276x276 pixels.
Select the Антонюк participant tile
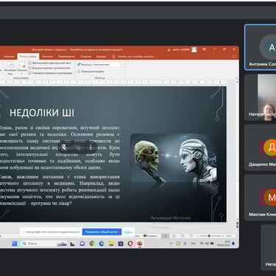(x=261, y=47)
